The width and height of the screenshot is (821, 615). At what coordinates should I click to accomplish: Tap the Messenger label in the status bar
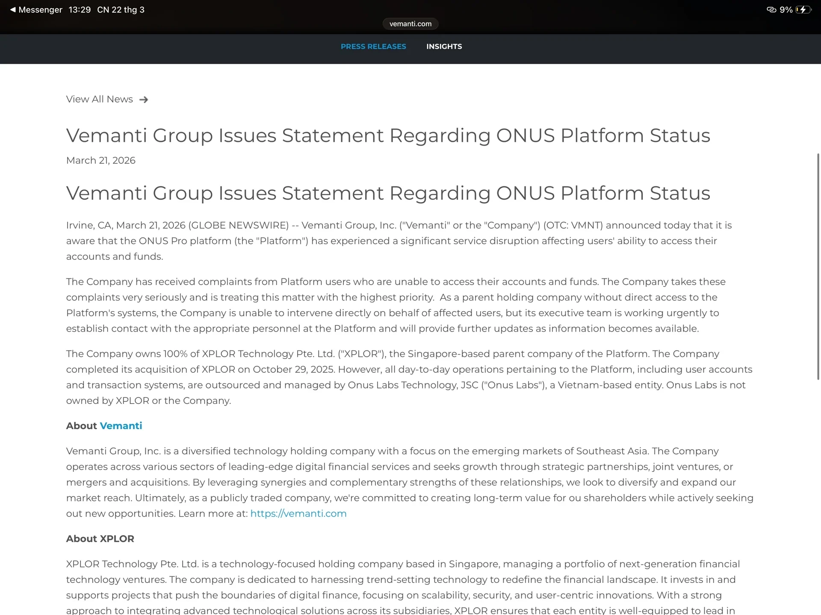coord(41,9)
